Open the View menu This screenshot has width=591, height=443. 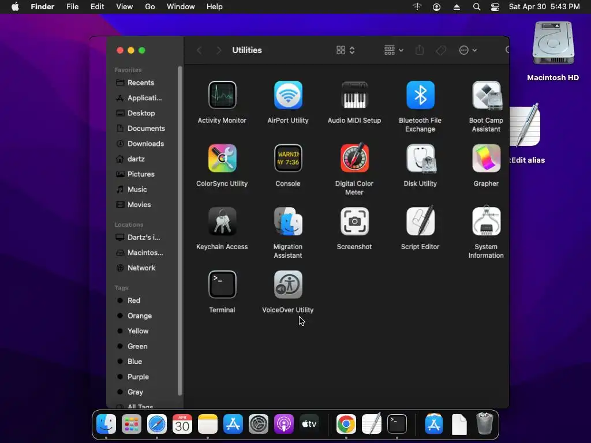point(125,7)
